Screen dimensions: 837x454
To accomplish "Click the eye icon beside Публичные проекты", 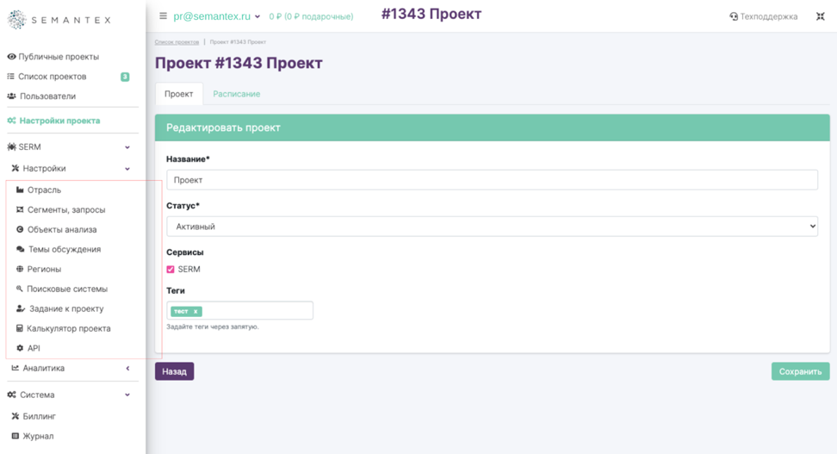I will click(11, 57).
